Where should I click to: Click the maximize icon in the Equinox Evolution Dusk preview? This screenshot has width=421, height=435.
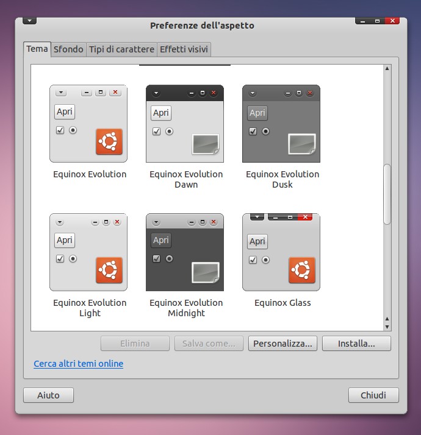(299, 93)
